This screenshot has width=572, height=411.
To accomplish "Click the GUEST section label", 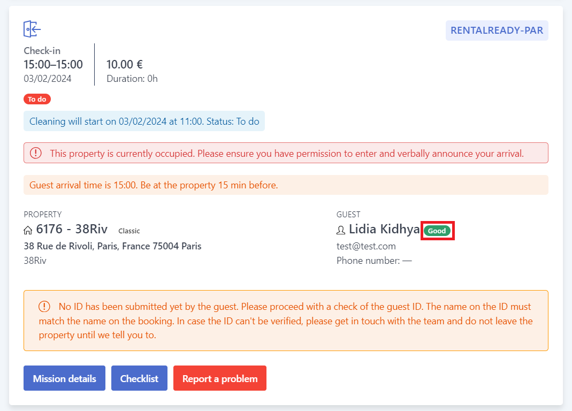I will [348, 214].
